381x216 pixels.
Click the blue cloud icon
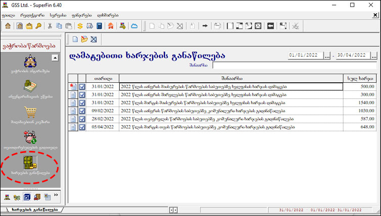134,26
